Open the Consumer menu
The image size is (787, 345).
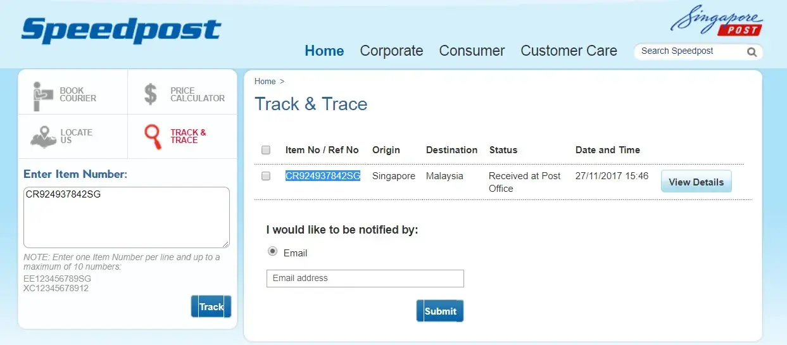click(472, 51)
